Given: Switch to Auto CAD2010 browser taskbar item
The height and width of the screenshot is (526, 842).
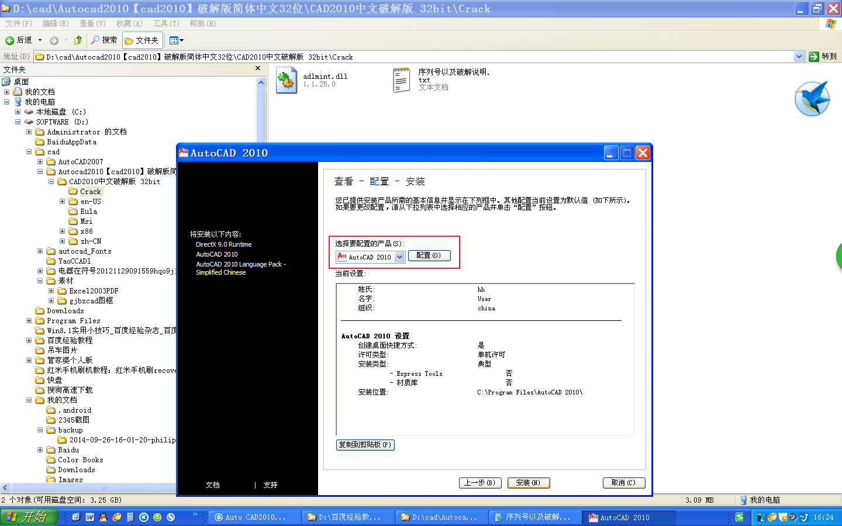Looking at the screenshot, I should coord(255,517).
